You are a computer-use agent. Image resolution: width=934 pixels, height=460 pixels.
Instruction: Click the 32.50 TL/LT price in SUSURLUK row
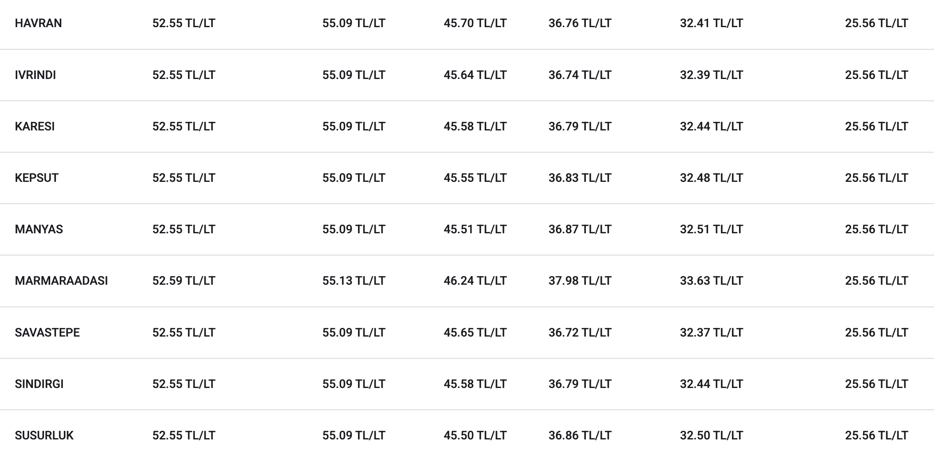pyautogui.click(x=711, y=435)
